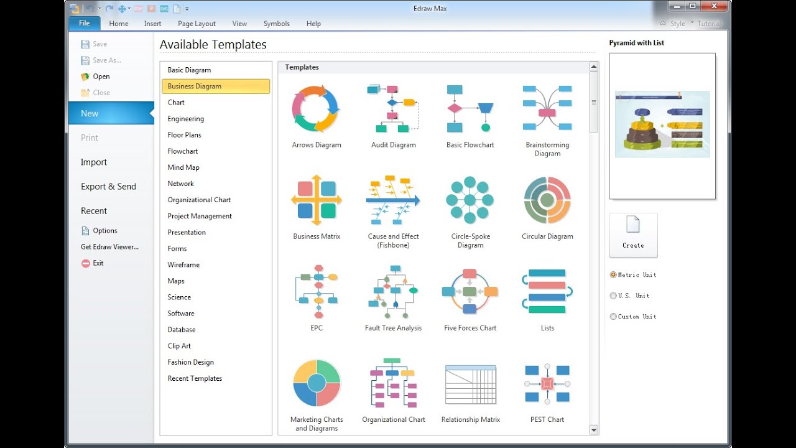Switch to the View ribbon tab

tap(239, 24)
